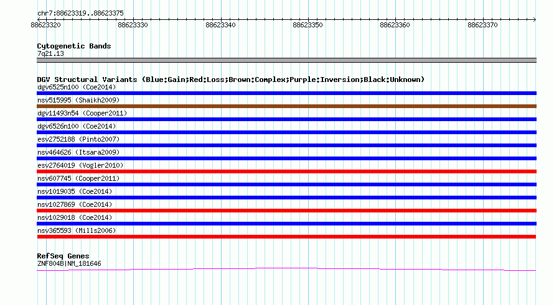
Task: Click the red loss bar for esv2764019
Action: pos(286,171)
